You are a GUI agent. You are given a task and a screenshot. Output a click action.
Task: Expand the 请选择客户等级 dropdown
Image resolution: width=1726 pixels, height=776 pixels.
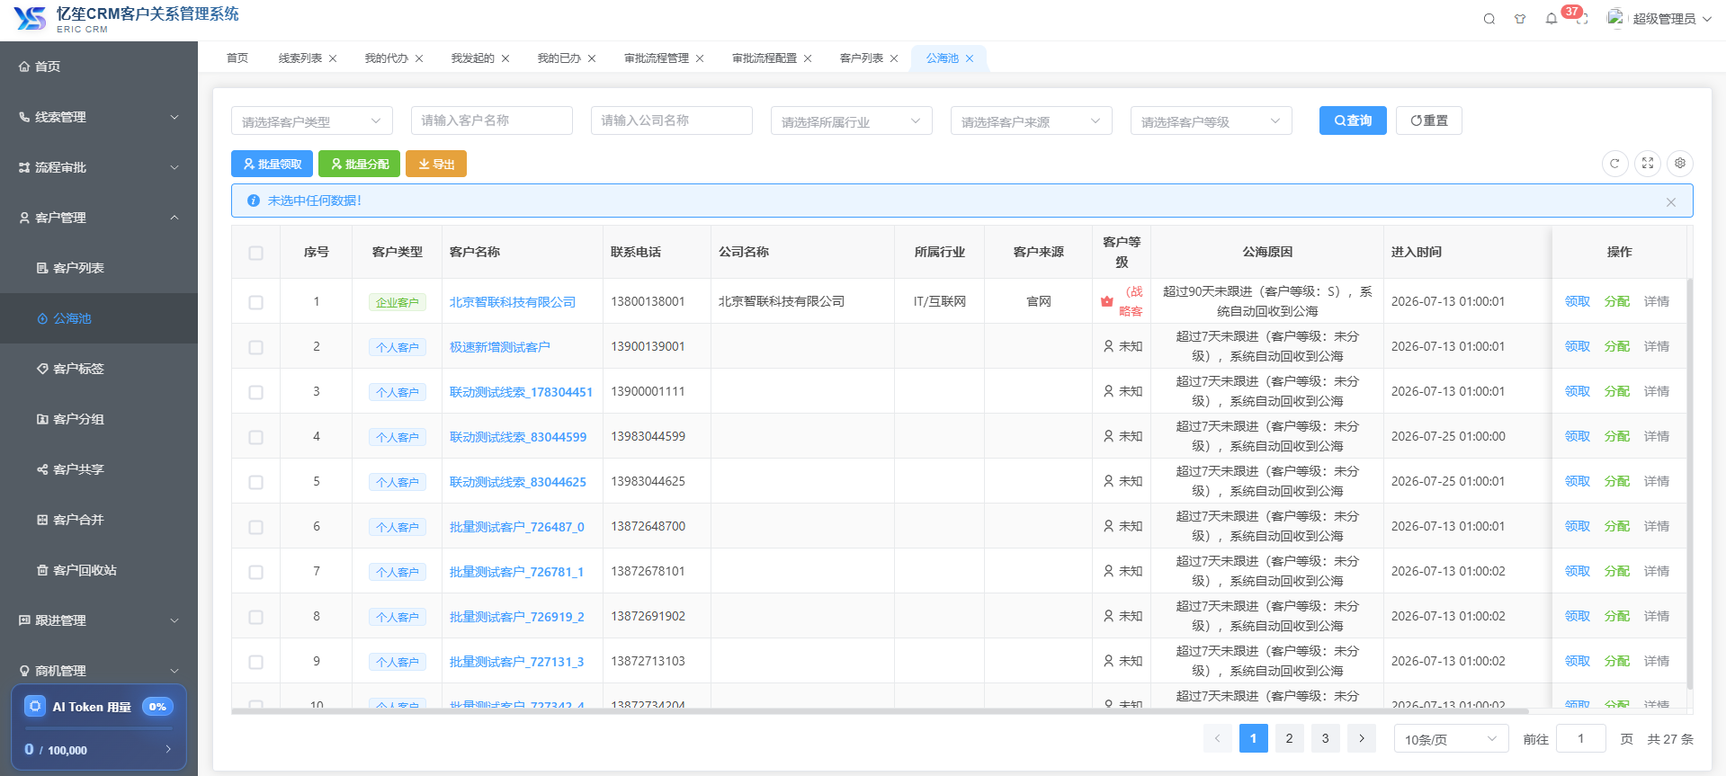pos(1212,120)
